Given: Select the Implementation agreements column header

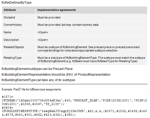Looking at the screenshot, I should (x=91, y=10).
